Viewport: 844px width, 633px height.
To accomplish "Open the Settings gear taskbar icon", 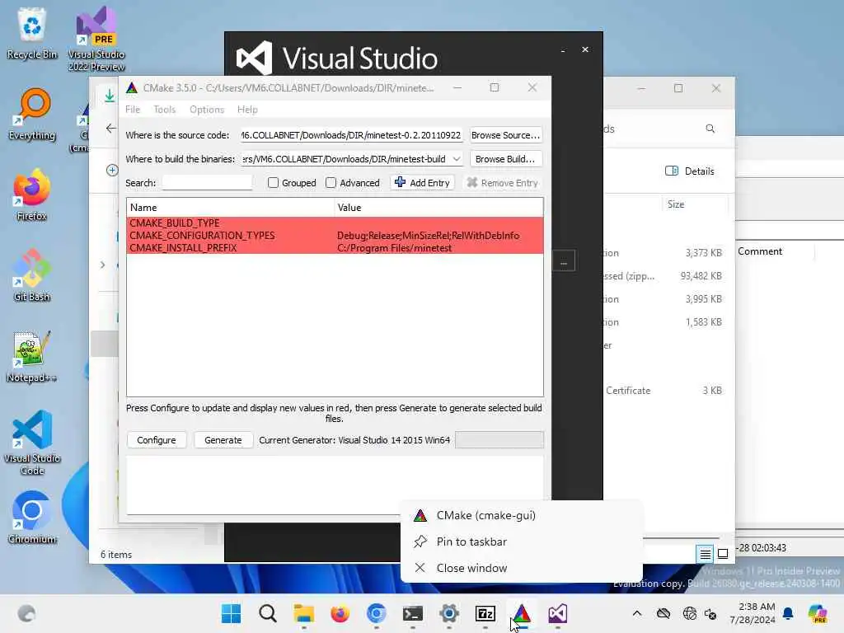I will pyautogui.click(x=449, y=613).
